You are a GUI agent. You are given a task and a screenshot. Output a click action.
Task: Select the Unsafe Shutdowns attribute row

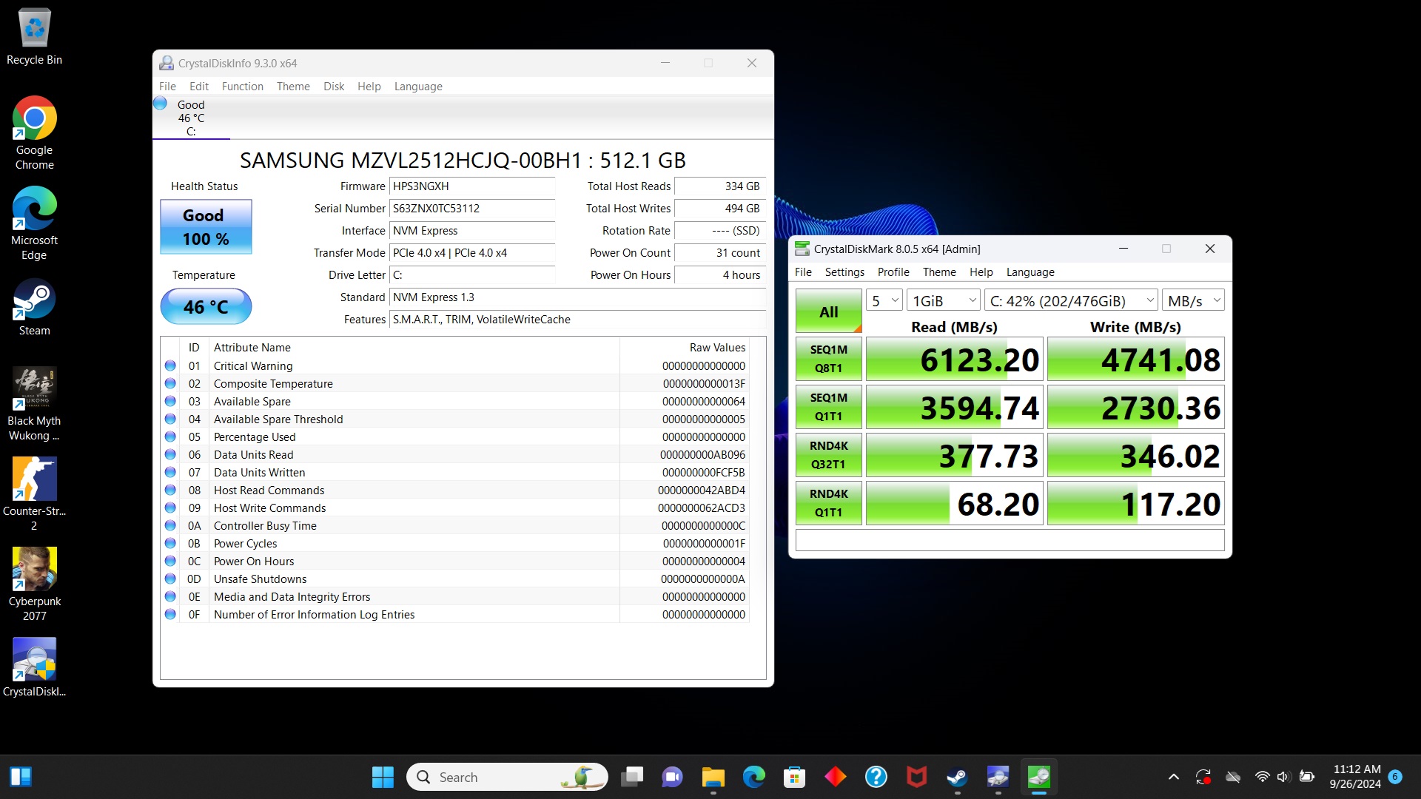click(454, 579)
